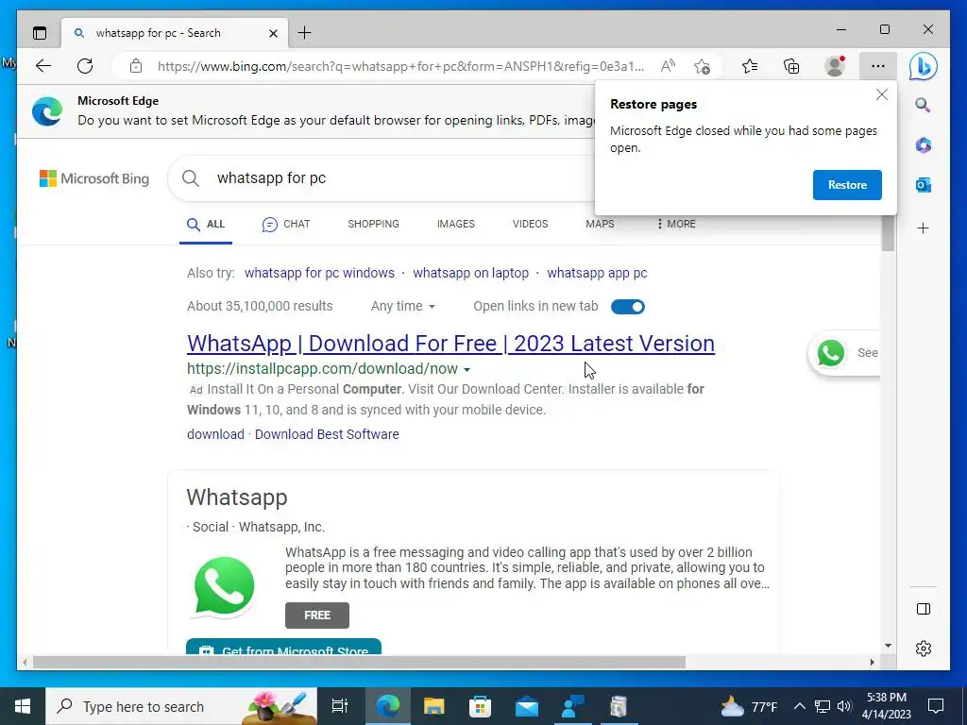
Task: Expand the installpcapp URL dropdown arrow
Action: coord(467,369)
